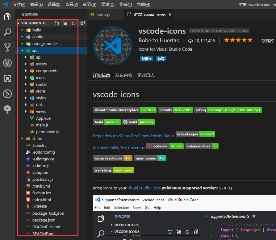This screenshot has width=276, height=240.
Task: Open the DevDependencies Status link
Action: [153, 136]
